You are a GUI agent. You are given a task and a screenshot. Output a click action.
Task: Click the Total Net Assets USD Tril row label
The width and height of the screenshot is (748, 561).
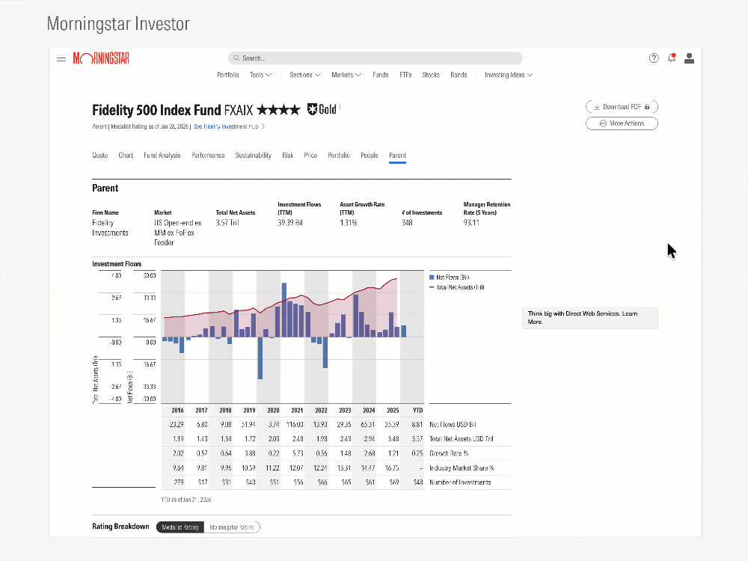coord(462,439)
